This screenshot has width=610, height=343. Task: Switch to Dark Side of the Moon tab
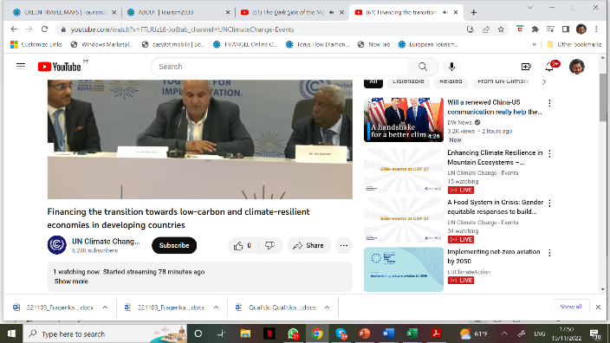coord(292,12)
